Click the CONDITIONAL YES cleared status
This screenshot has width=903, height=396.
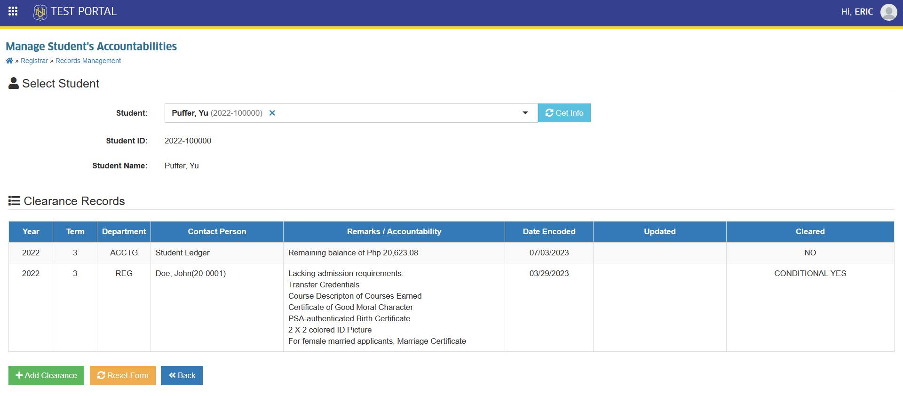coord(810,273)
